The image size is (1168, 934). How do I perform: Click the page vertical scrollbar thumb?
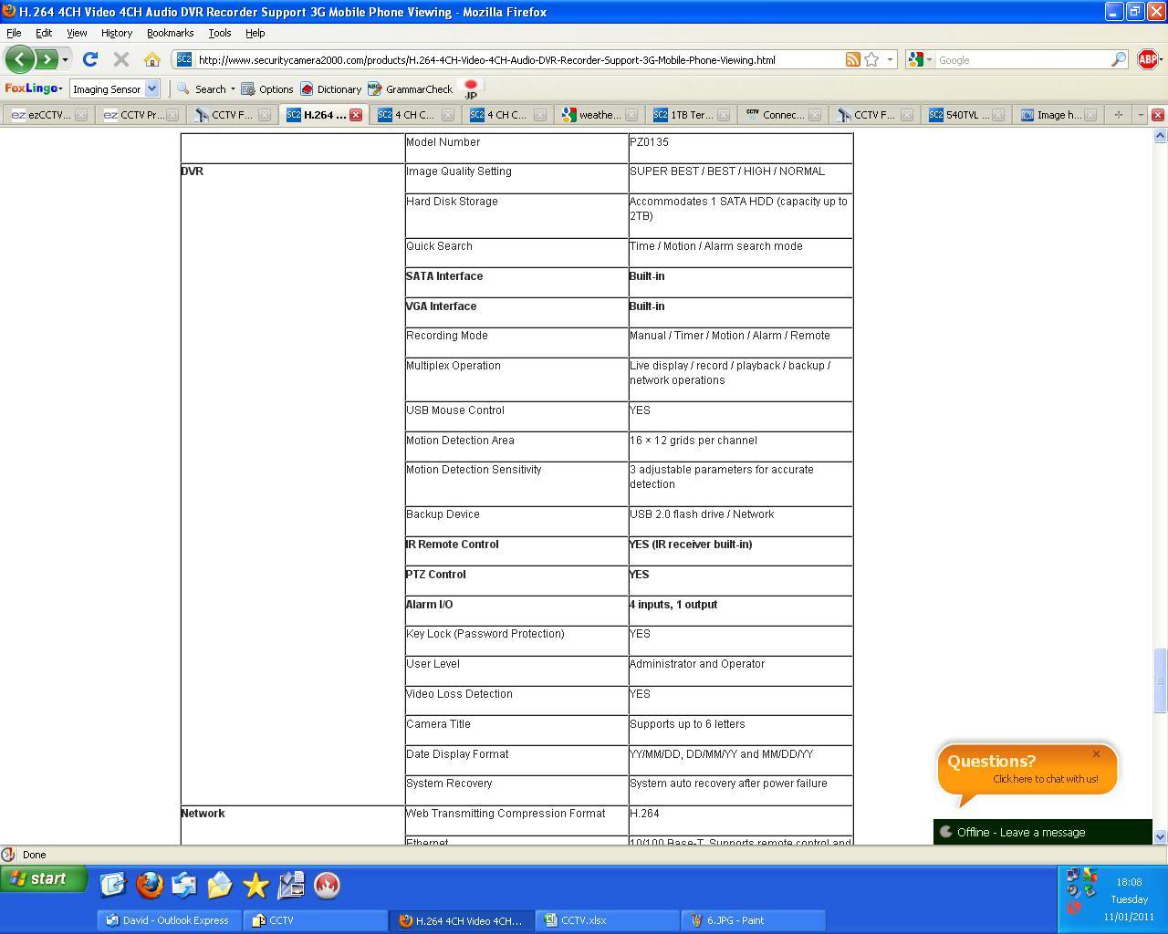[x=1160, y=680]
